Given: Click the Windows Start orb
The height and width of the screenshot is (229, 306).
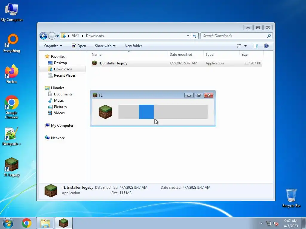Looking at the screenshot, I should [x=8, y=223].
